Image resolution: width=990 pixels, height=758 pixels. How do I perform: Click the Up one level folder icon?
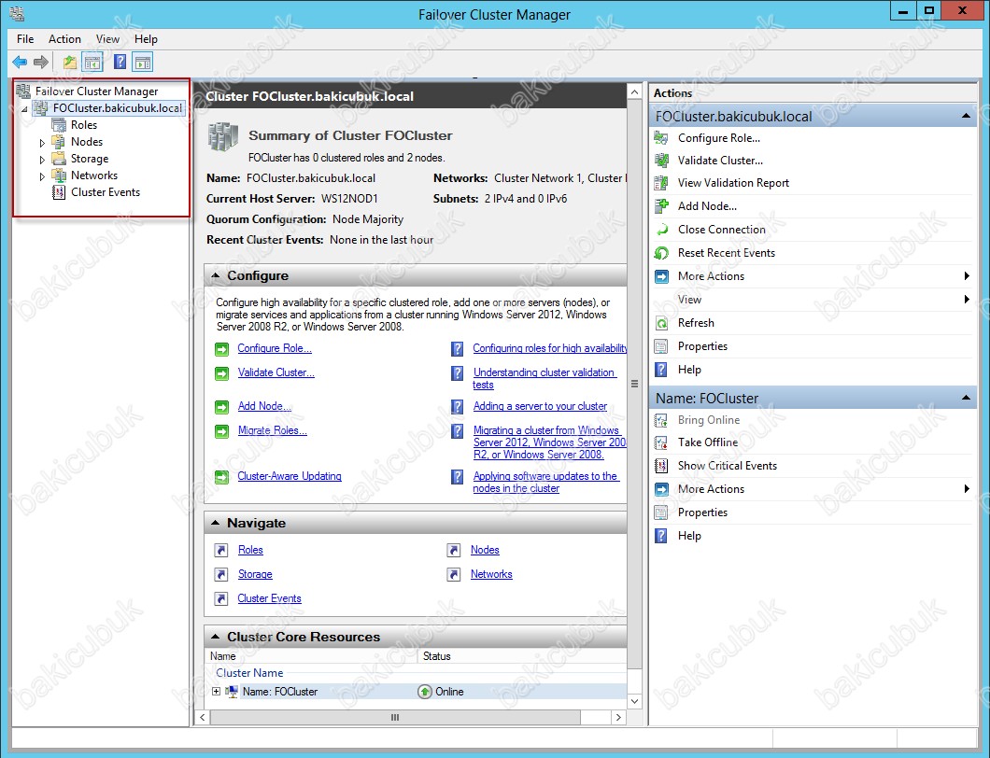click(x=69, y=62)
